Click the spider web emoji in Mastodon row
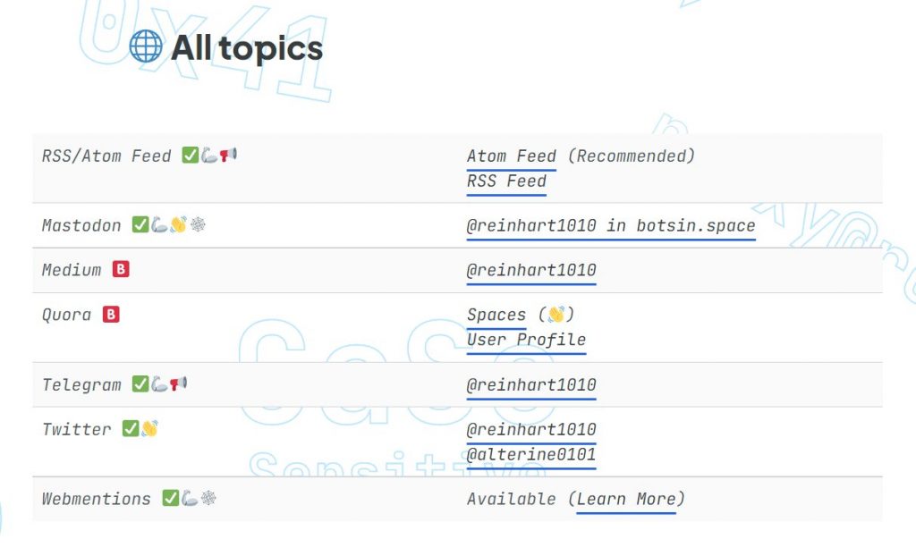The image size is (916, 556). [199, 225]
